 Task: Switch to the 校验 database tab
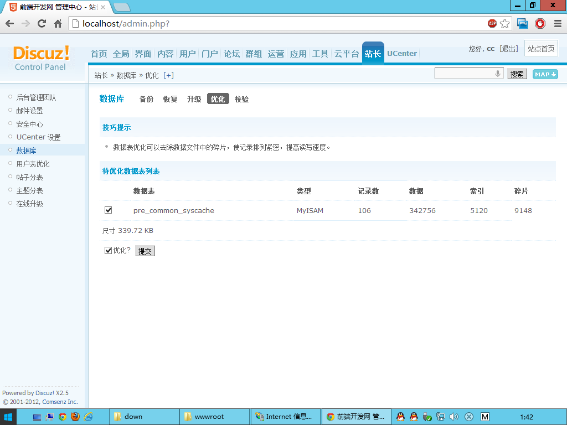pos(242,99)
